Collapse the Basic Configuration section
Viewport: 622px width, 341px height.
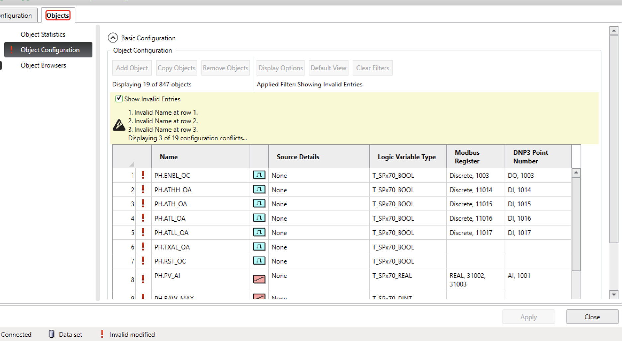click(113, 38)
